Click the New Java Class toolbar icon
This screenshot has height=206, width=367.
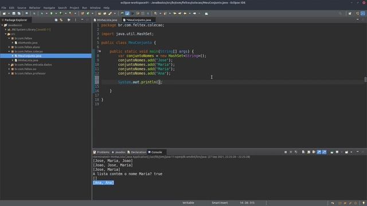point(88,14)
